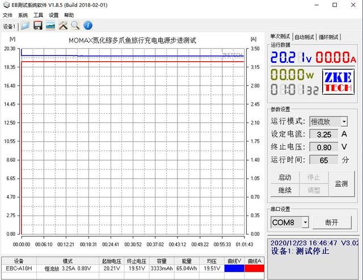Open the 工具 menu
This screenshot has height=280, width=363.
38,15
